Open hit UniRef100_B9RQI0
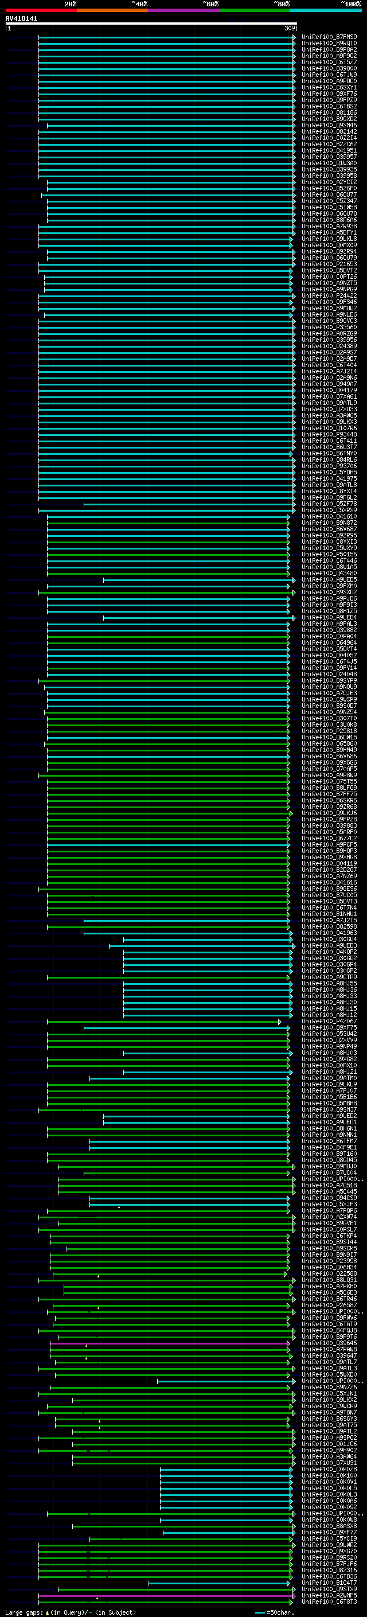Screen dimensions: 367x1617 coord(329,44)
